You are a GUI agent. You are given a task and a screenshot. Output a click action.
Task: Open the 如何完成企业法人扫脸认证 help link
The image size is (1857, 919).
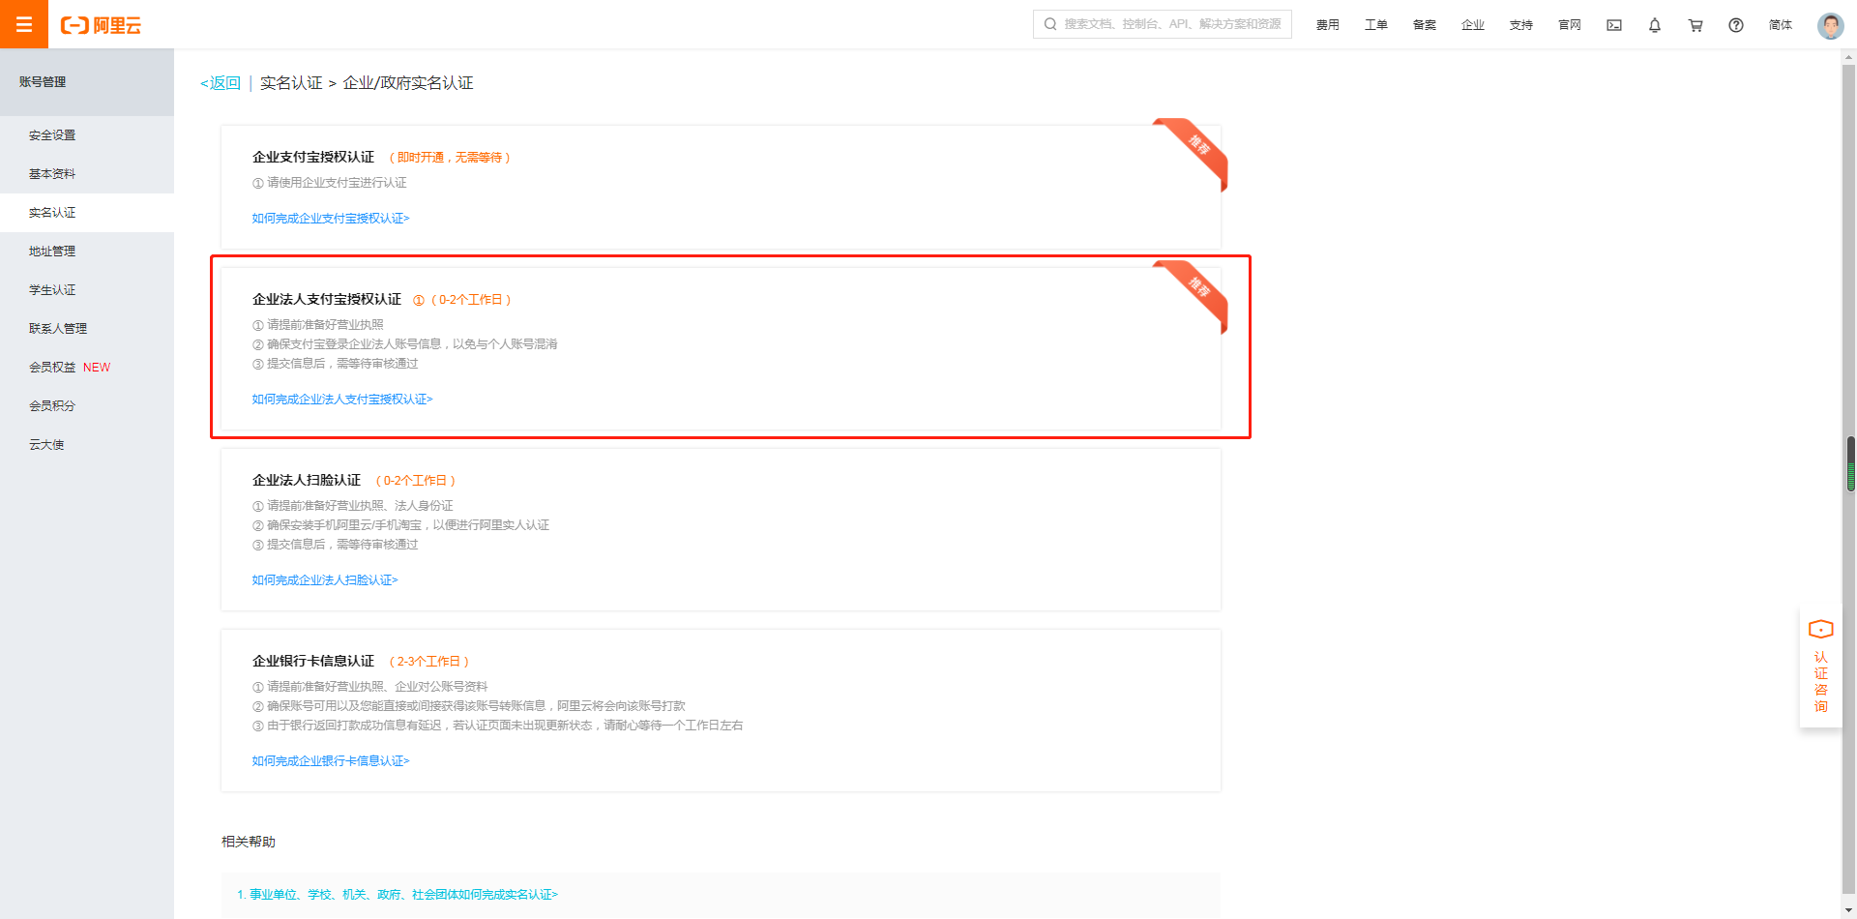(325, 580)
